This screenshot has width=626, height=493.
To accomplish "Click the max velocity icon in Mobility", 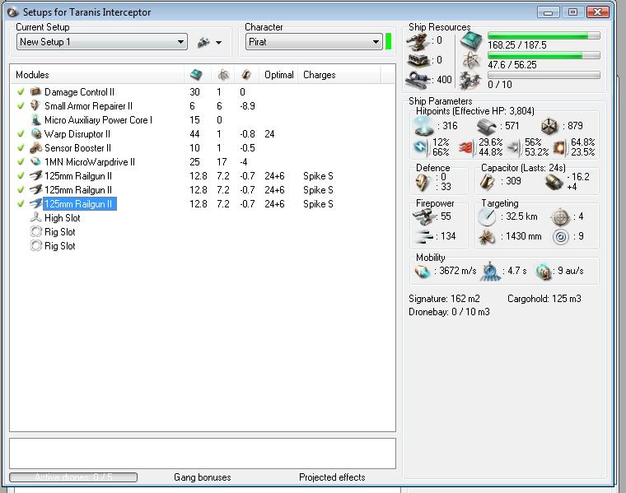I will pos(423,272).
